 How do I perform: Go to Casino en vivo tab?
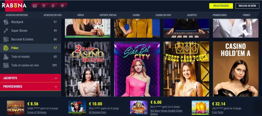pos(163,15)
